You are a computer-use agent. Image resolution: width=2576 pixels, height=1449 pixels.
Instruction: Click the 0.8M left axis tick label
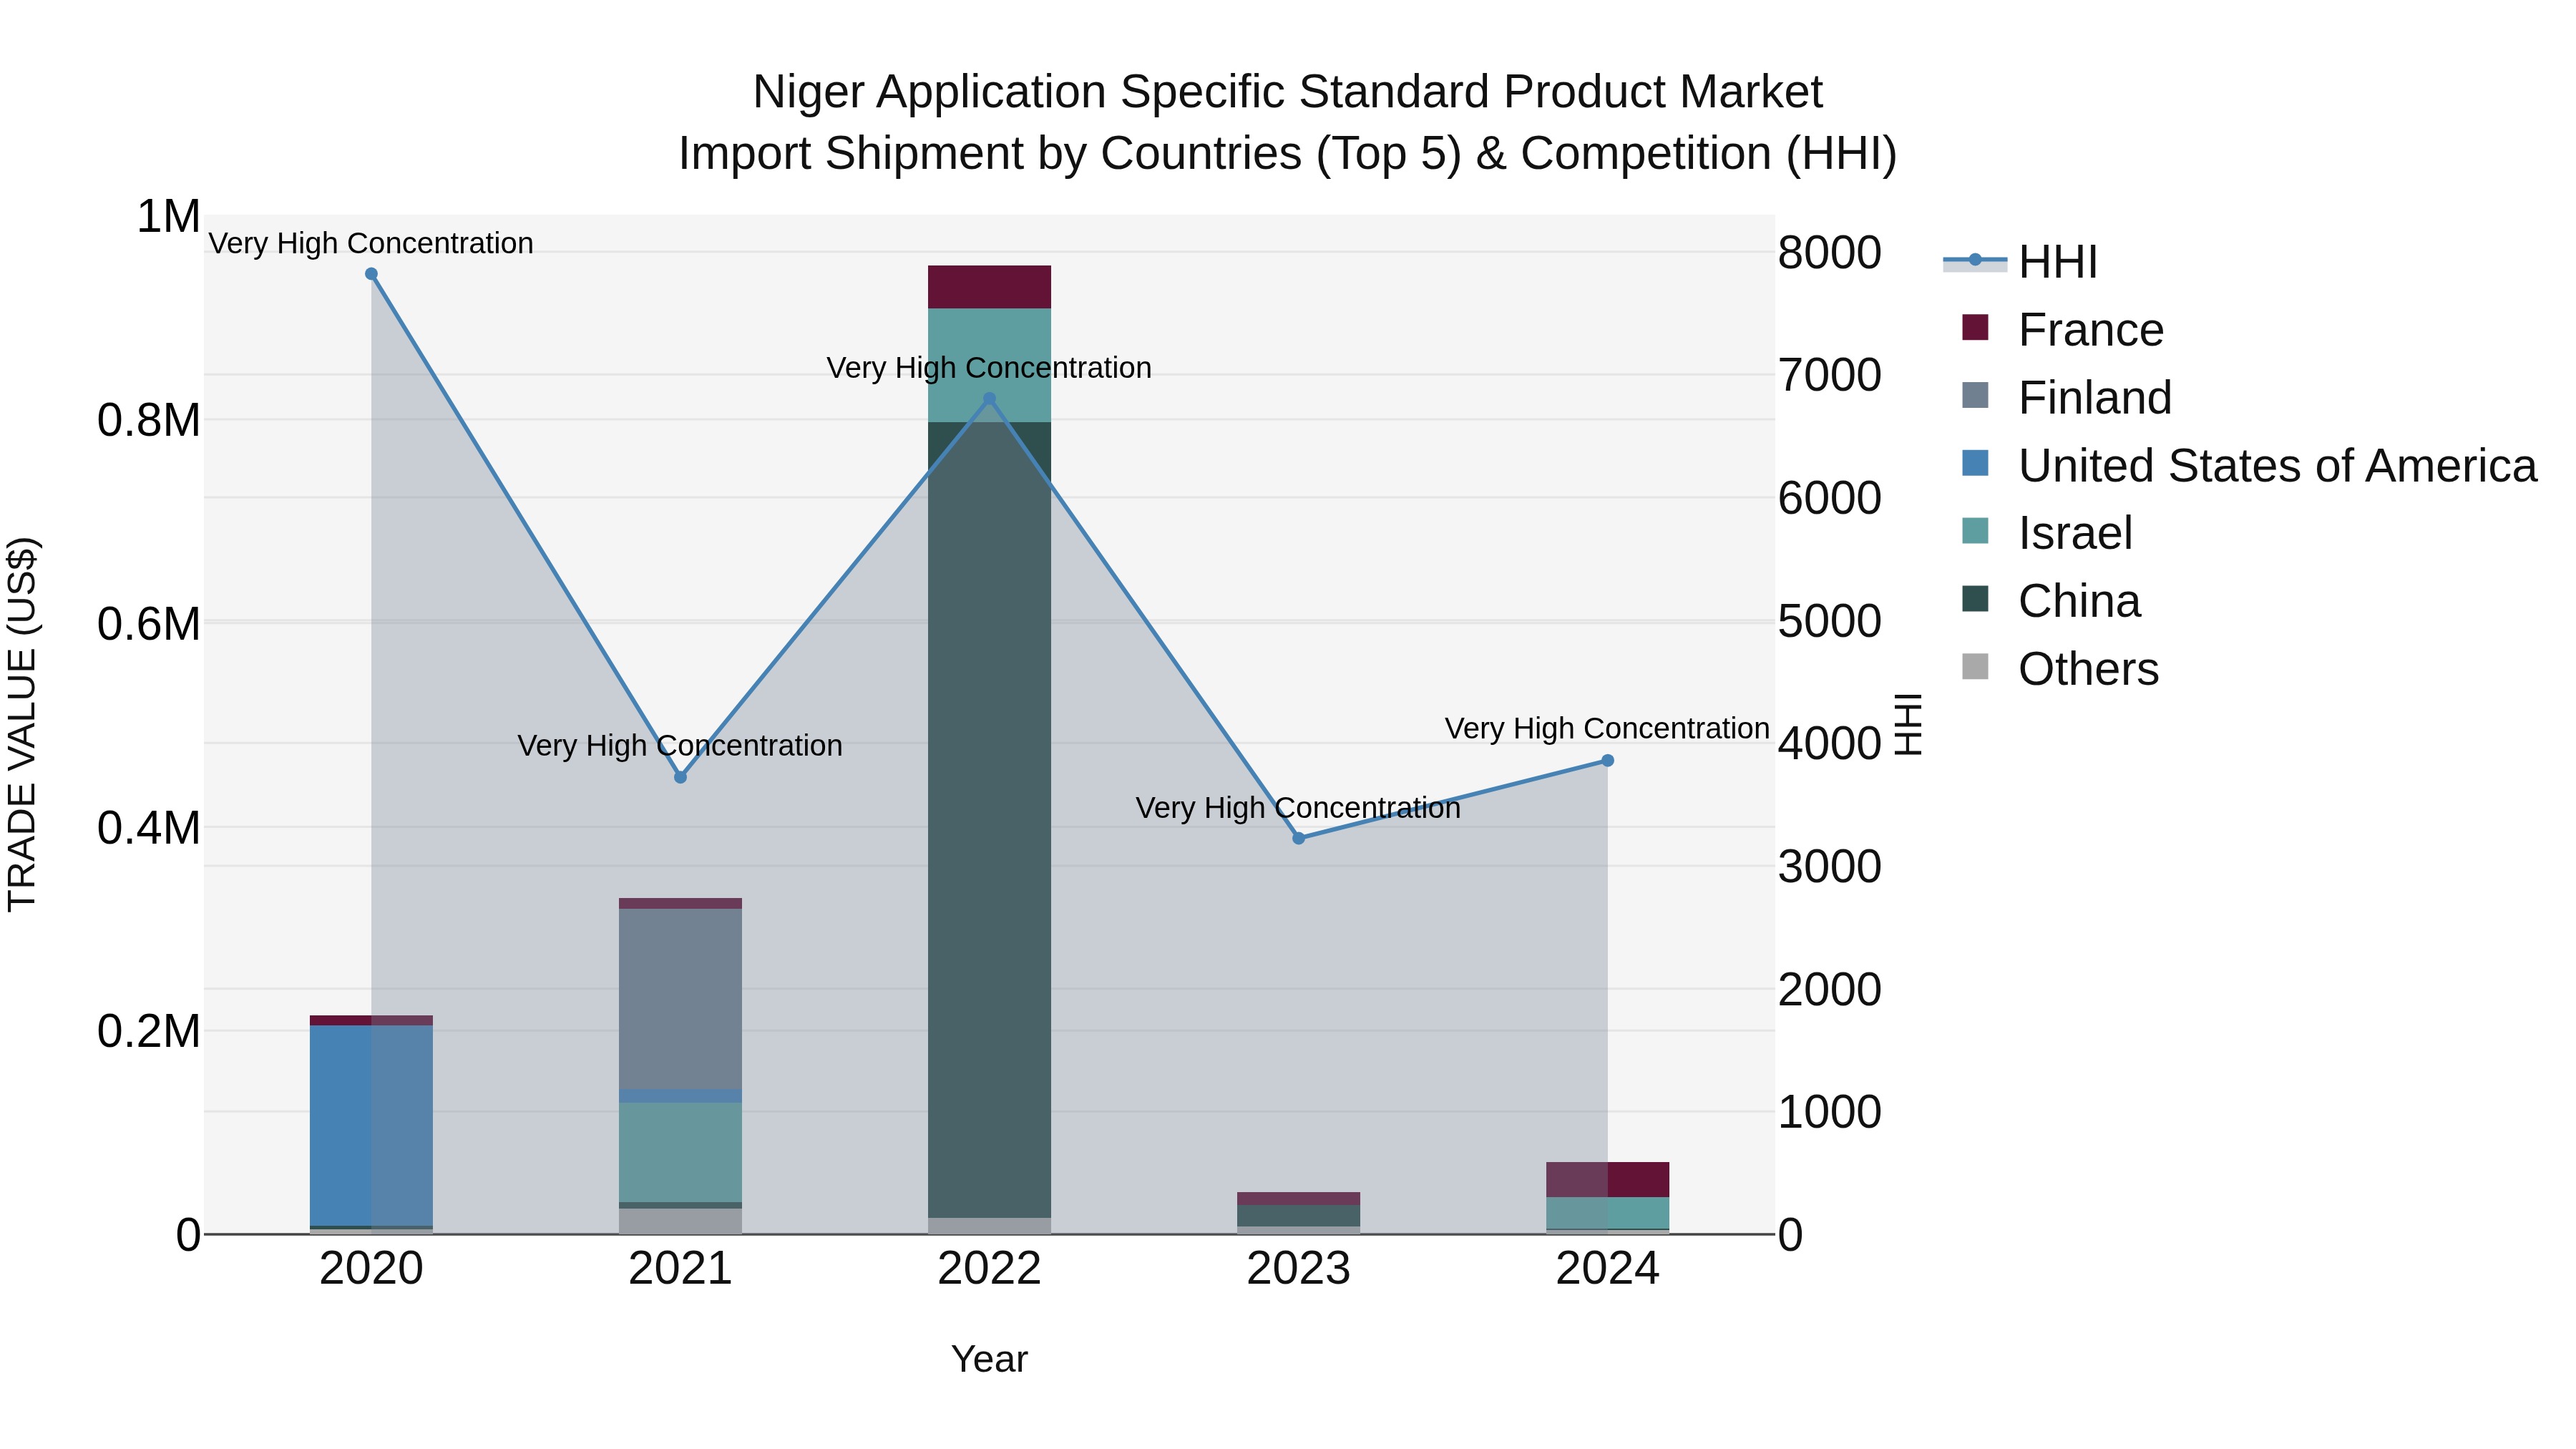coord(149,420)
